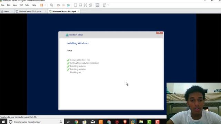Click Send Ctrl+Alt+Del toolbar icon
This screenshot has height=124, width=221.
click(51, 5)
